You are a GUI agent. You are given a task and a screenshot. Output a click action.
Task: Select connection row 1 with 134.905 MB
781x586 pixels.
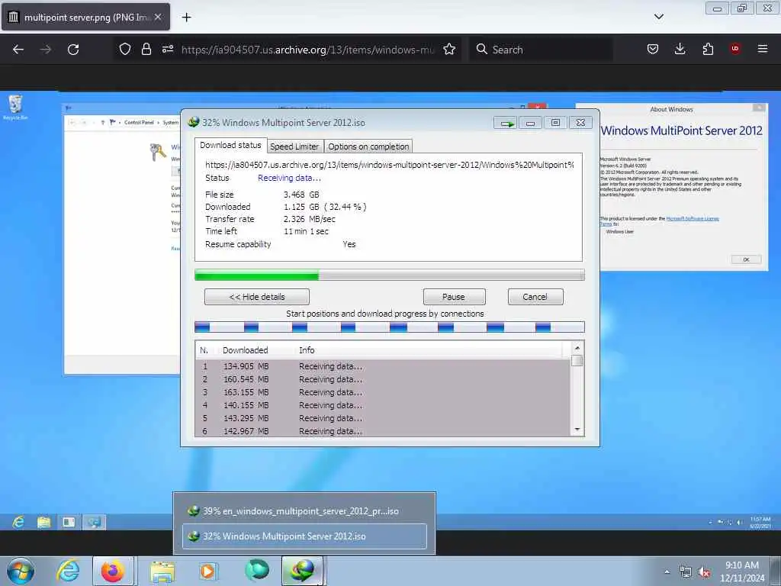tap(383, 366)
